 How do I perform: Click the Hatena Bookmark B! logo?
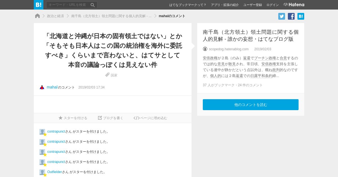tap(39, 5)
